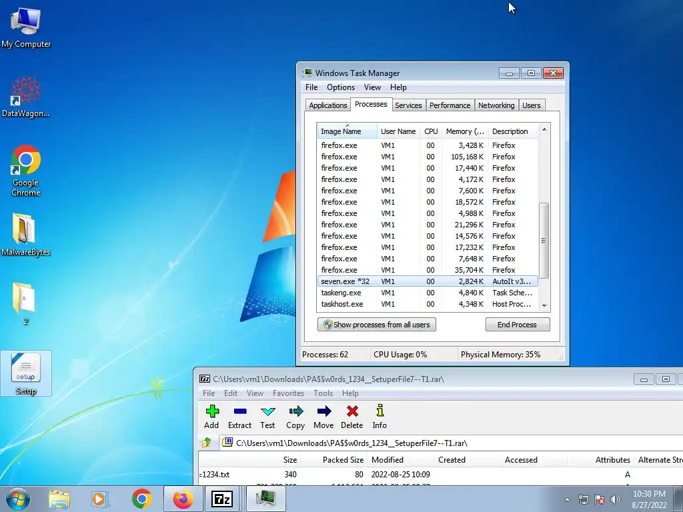Open the Edit menu in 7-Zip
Screen dimensions: 683x512
pyautogui.click(x=230, y=393)
